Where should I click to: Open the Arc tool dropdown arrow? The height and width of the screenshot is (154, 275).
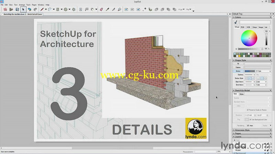(54, 10)
